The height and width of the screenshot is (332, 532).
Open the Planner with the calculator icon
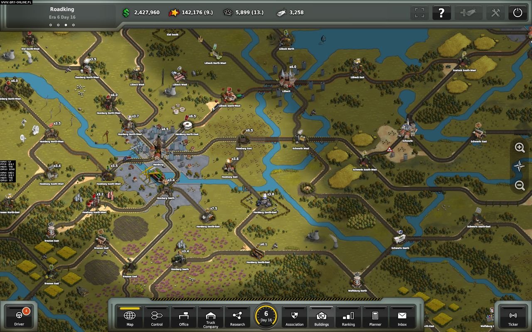pyautogui.click(x=375, y=317)
